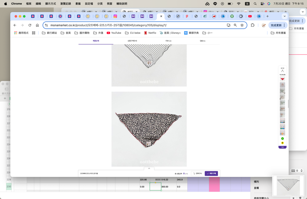Open the 書籤 menu in menu bar

tap(78, 4)
